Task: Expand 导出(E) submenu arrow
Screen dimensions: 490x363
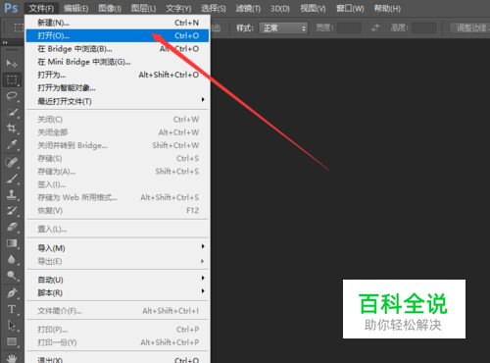Action: tap(203, 261)
